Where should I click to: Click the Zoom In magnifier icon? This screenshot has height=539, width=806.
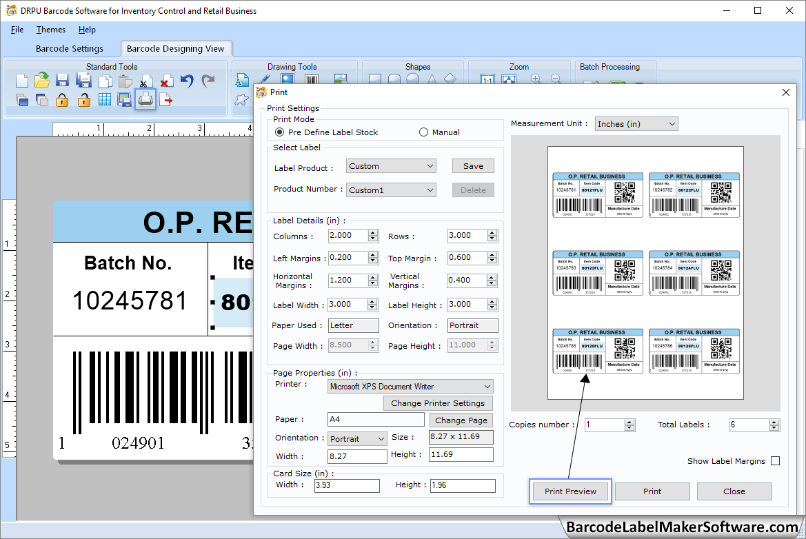click(x=536, y=78)
